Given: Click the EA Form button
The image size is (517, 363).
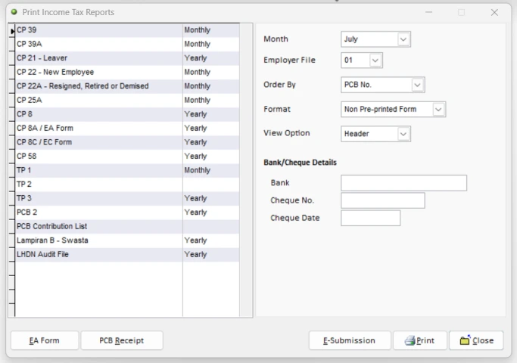Looking at the screenshot, I should (45, 340).
